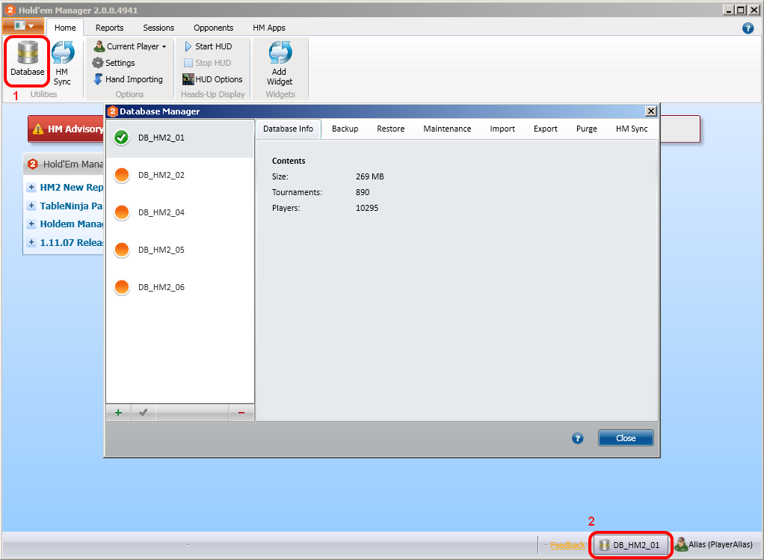
Task: Click the Stop HUD option
Action: (208, 63)
